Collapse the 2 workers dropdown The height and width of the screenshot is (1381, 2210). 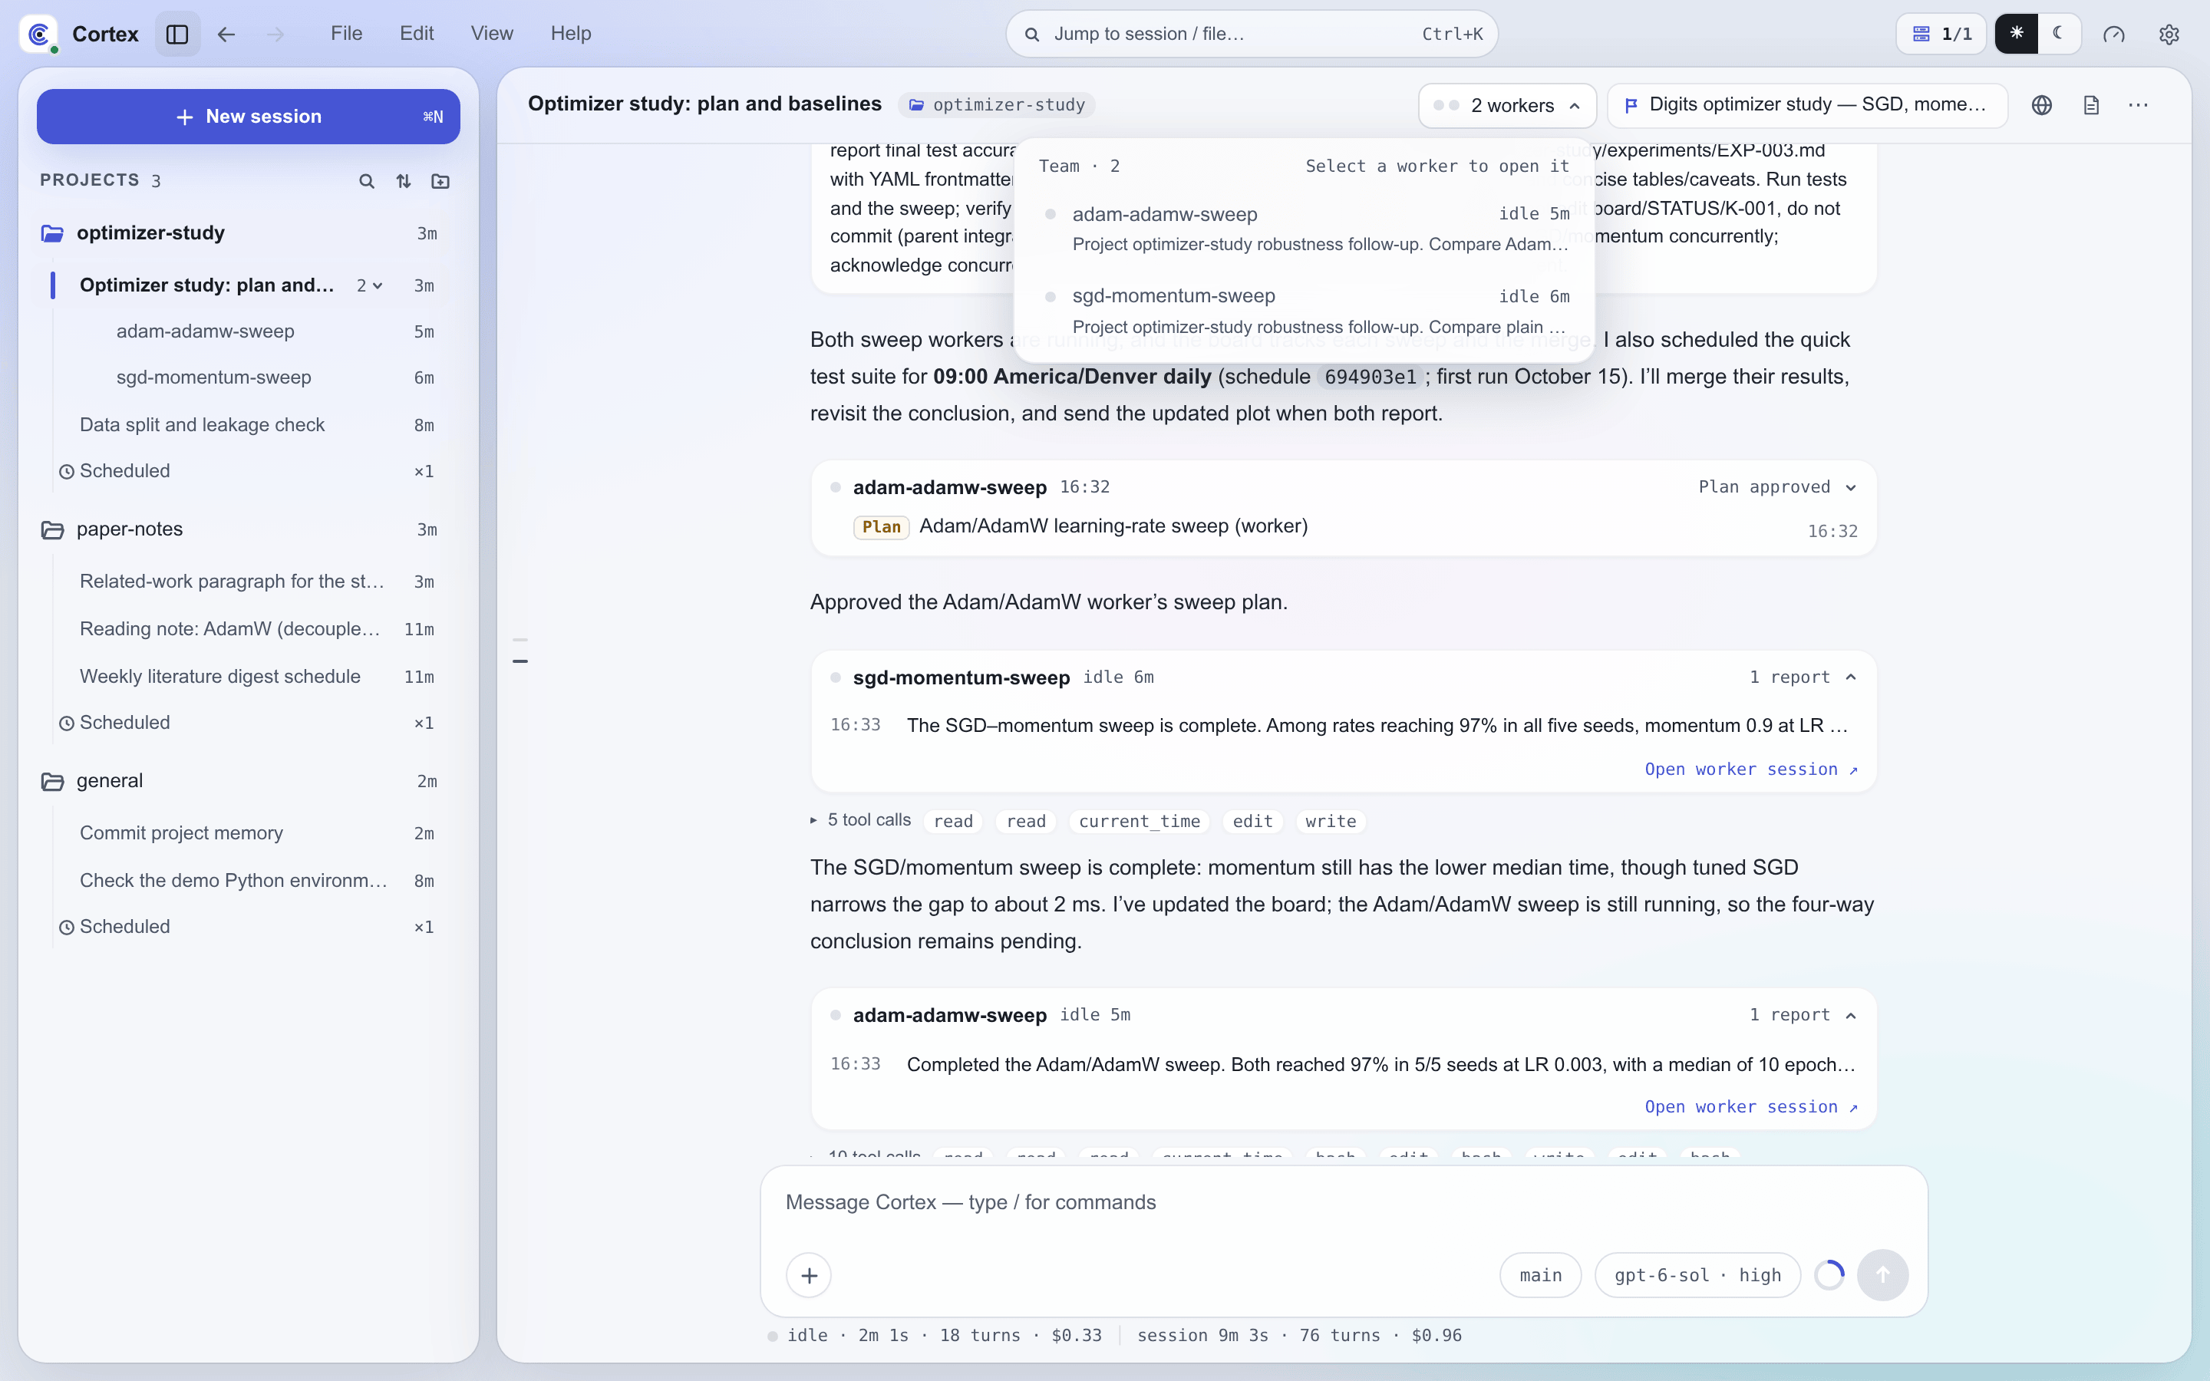(1507, 105)
